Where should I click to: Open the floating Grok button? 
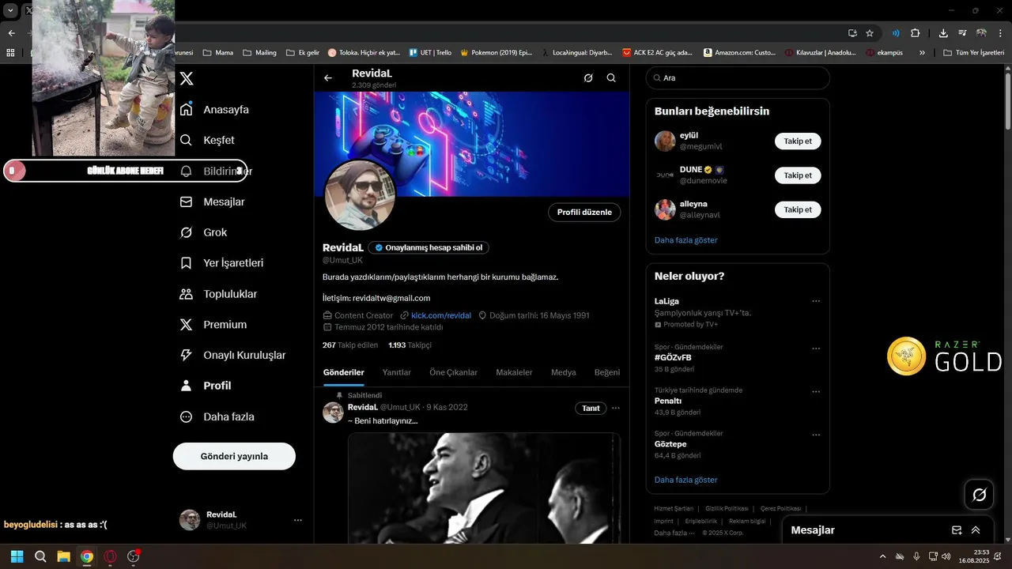(x=979, y=495)
